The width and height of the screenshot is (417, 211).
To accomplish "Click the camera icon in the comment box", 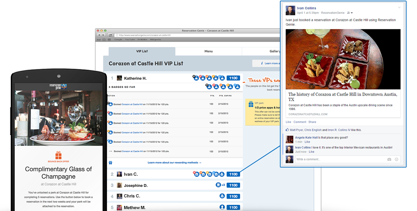I will click(x=389, y=159).
